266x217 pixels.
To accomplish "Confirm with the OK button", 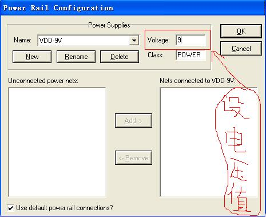I will (x=241, y=31).
